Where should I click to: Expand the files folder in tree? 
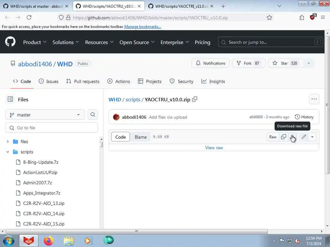coord(8,142)
